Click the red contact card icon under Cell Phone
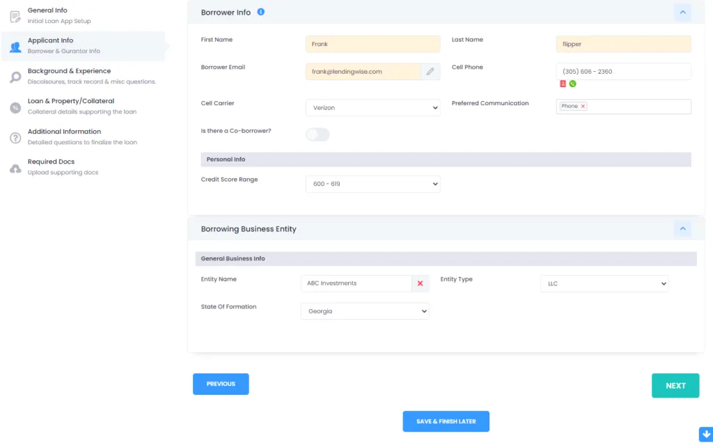This screenshot has width=713, height=445. coord(563,84)
